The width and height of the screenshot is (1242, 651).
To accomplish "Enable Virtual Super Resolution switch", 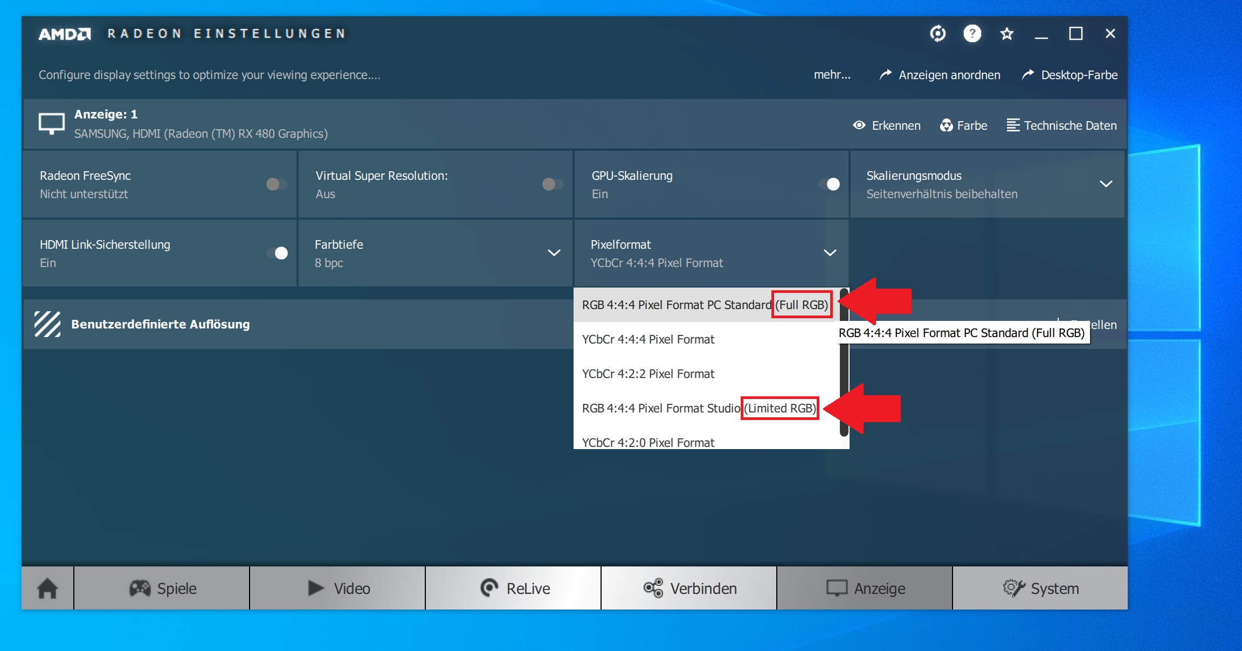I will tap(553, 184).
